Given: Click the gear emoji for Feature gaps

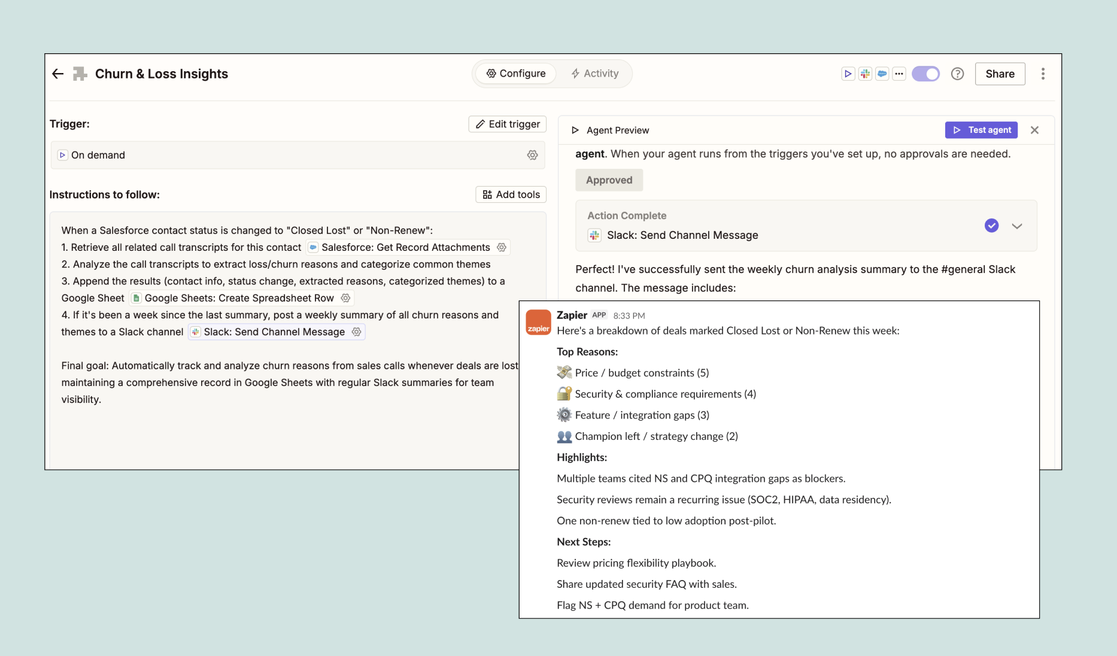Looking at the screenshot, I should click(x=564, y=415).
